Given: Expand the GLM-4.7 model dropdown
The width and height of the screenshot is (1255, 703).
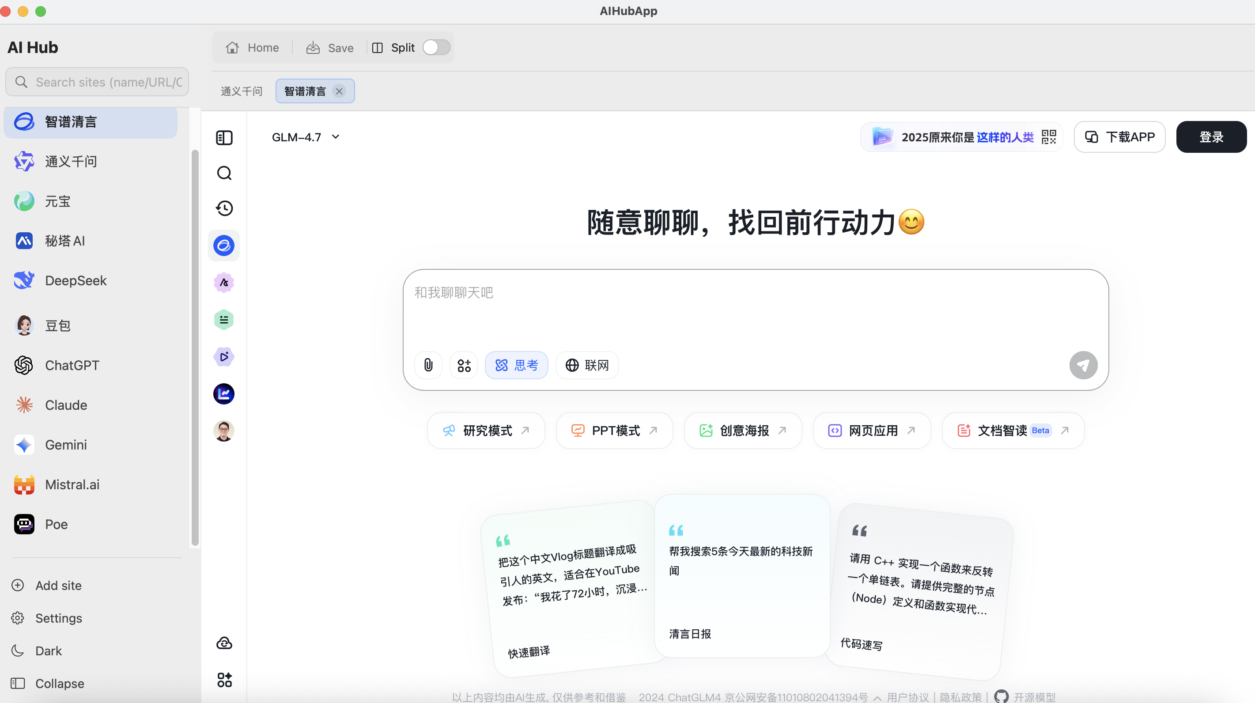Looking at the screenshot, I should click(x=306, y=137).
